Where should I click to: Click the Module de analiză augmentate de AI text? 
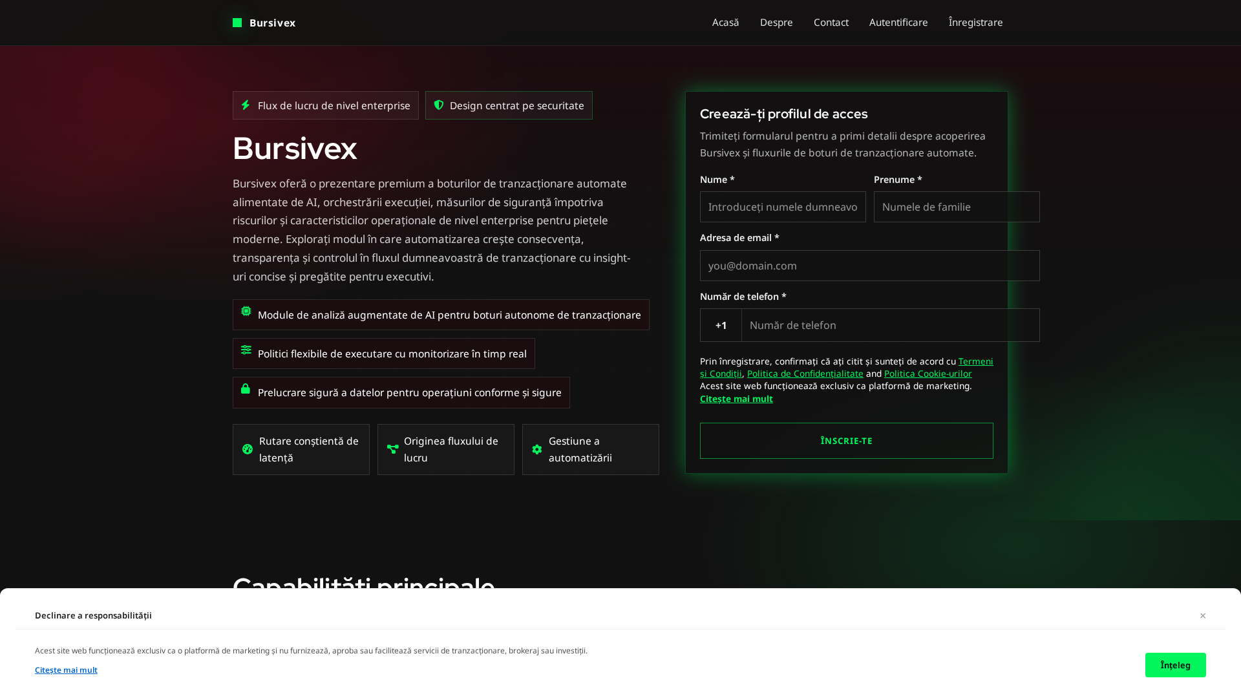449,315
